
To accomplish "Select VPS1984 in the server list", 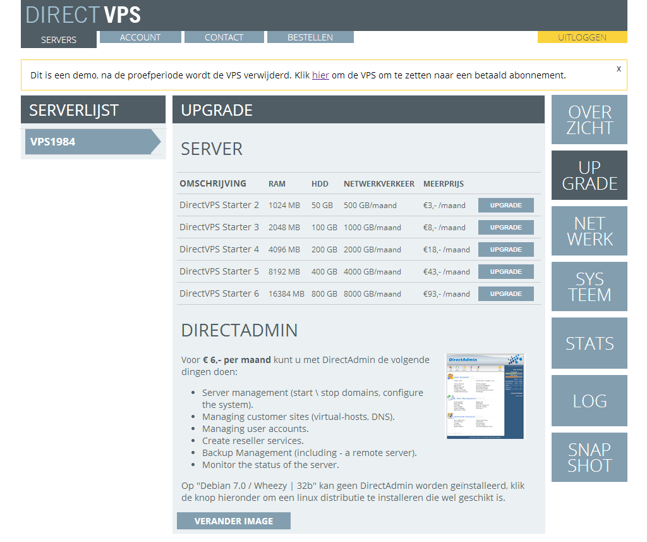I will (90, 142).
